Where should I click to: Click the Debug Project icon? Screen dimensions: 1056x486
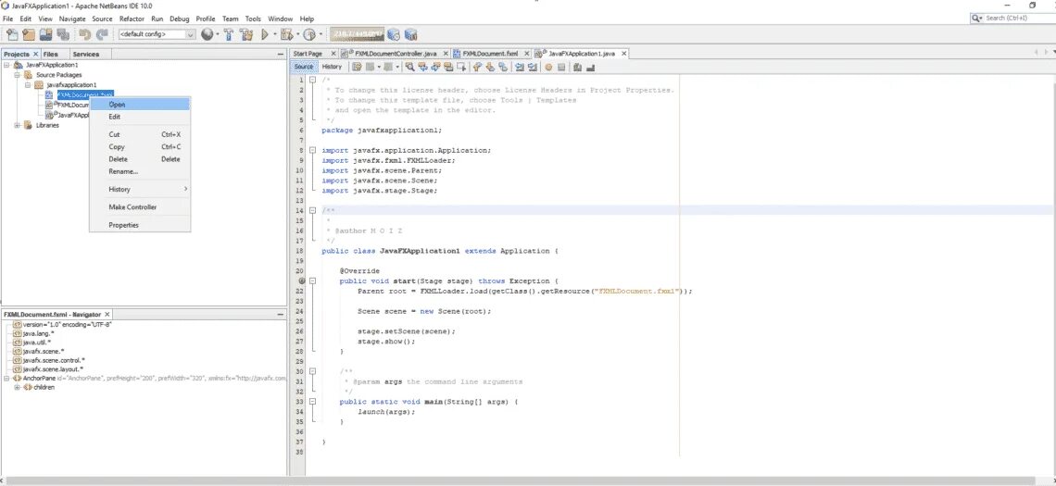tap(286, 34)
